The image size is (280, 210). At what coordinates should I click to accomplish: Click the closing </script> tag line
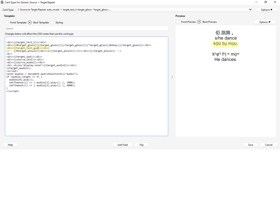point(13,91)
